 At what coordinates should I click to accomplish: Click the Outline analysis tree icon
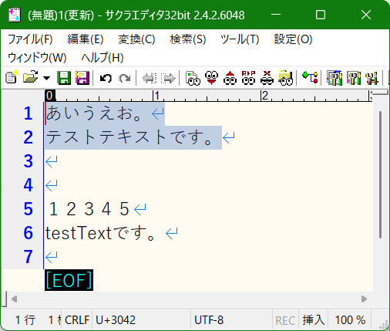[x=310, y=78]
